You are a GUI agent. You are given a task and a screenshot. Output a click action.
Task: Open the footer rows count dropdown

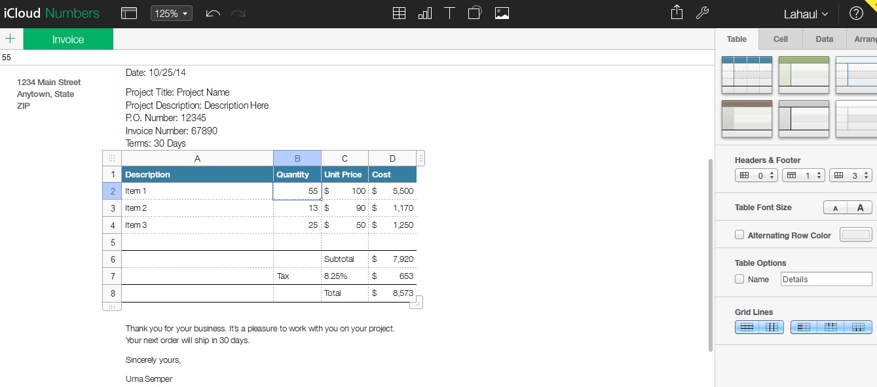click(850, 175)
